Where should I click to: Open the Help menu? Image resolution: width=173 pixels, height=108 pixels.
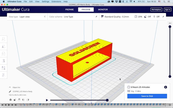[x=65, y=2]
